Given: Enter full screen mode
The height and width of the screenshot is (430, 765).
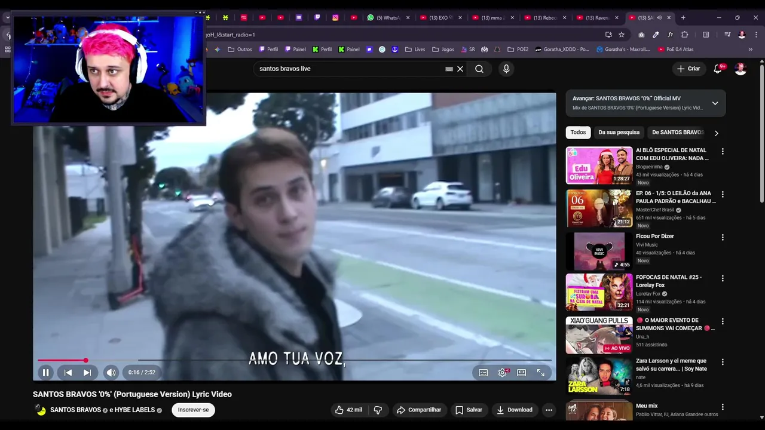Looking at the screenshot, I should 541,373.
